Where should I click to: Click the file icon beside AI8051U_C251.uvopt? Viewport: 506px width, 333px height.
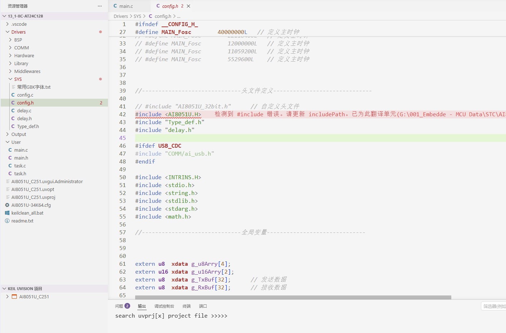click(x=8, y=189)
